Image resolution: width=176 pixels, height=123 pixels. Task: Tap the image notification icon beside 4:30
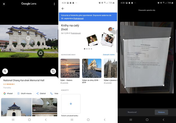click(127, 3)
